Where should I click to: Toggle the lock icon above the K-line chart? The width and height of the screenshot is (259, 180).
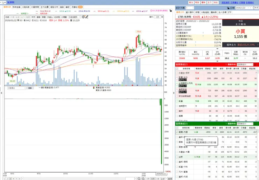[x=171, y=11]
